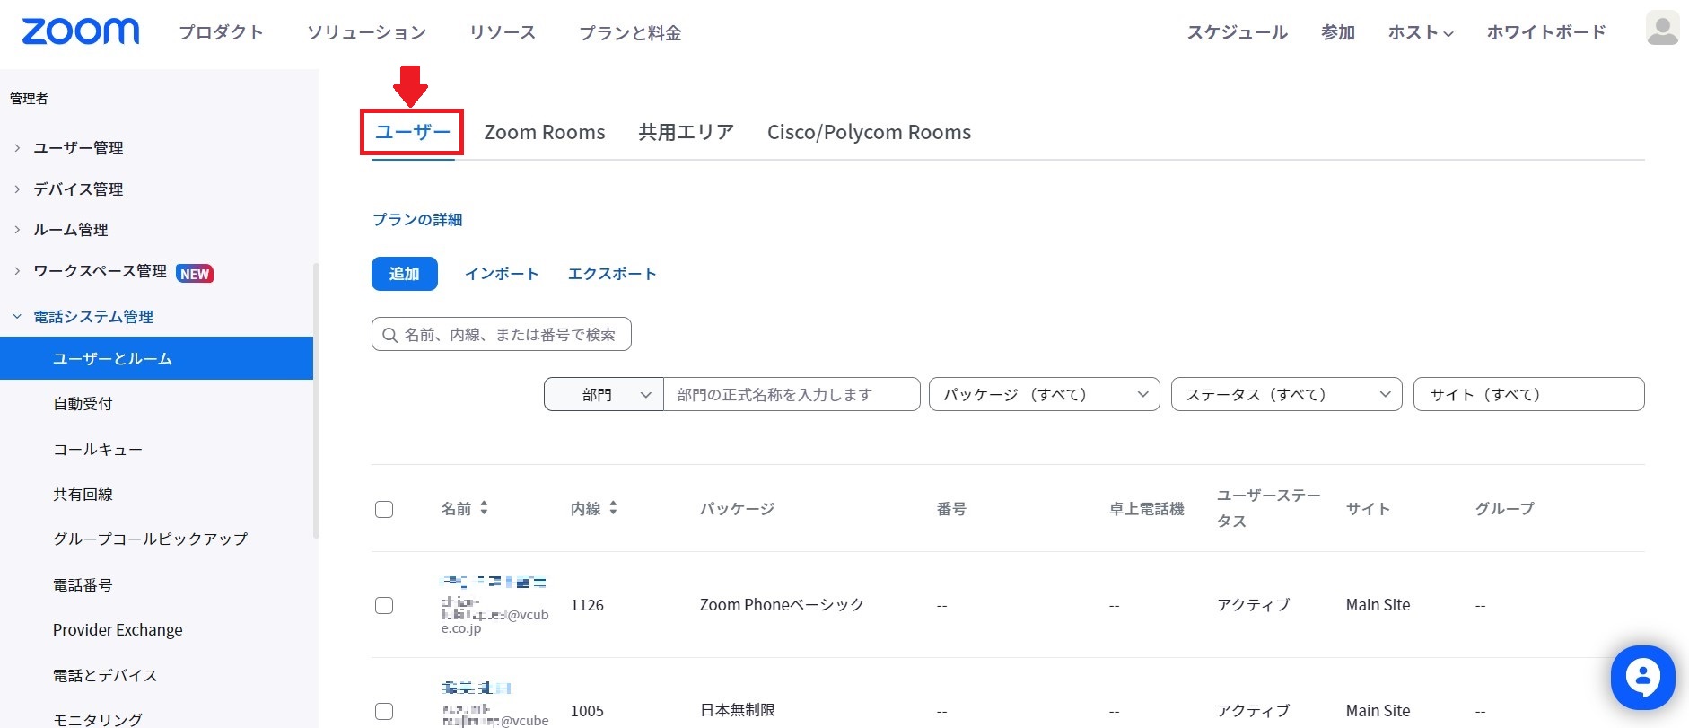Click 日本無制限 package cell
The height and width of the screenshot is (728, 1689).
[737, 710]
